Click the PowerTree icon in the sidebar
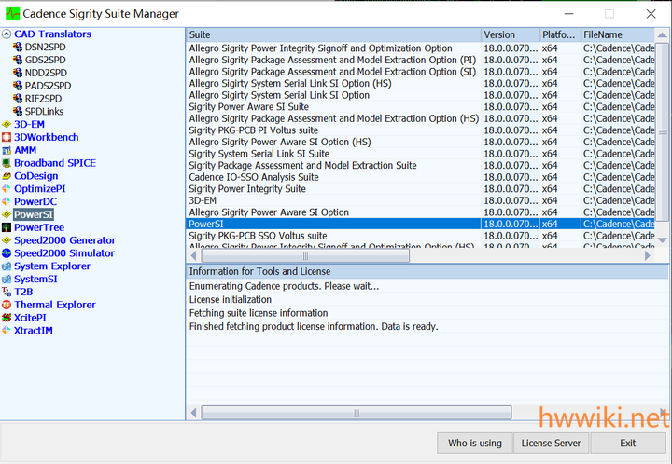Viewport: 672px width, 464px height. (7, 227)
